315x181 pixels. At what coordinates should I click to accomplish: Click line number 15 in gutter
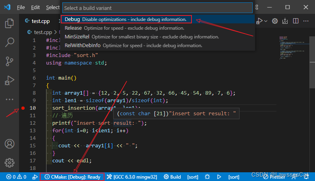tap(33, 146)
